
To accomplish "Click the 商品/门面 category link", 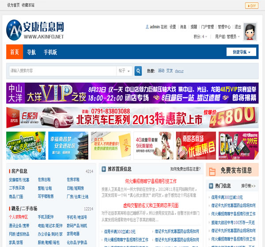I will coord(16,197).
